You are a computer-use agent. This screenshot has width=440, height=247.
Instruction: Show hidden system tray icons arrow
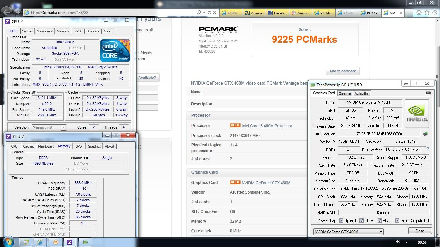pos(406,242)
